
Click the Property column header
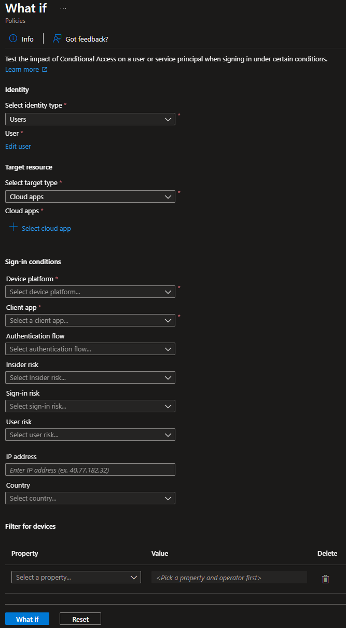click(x=25, y=553)
